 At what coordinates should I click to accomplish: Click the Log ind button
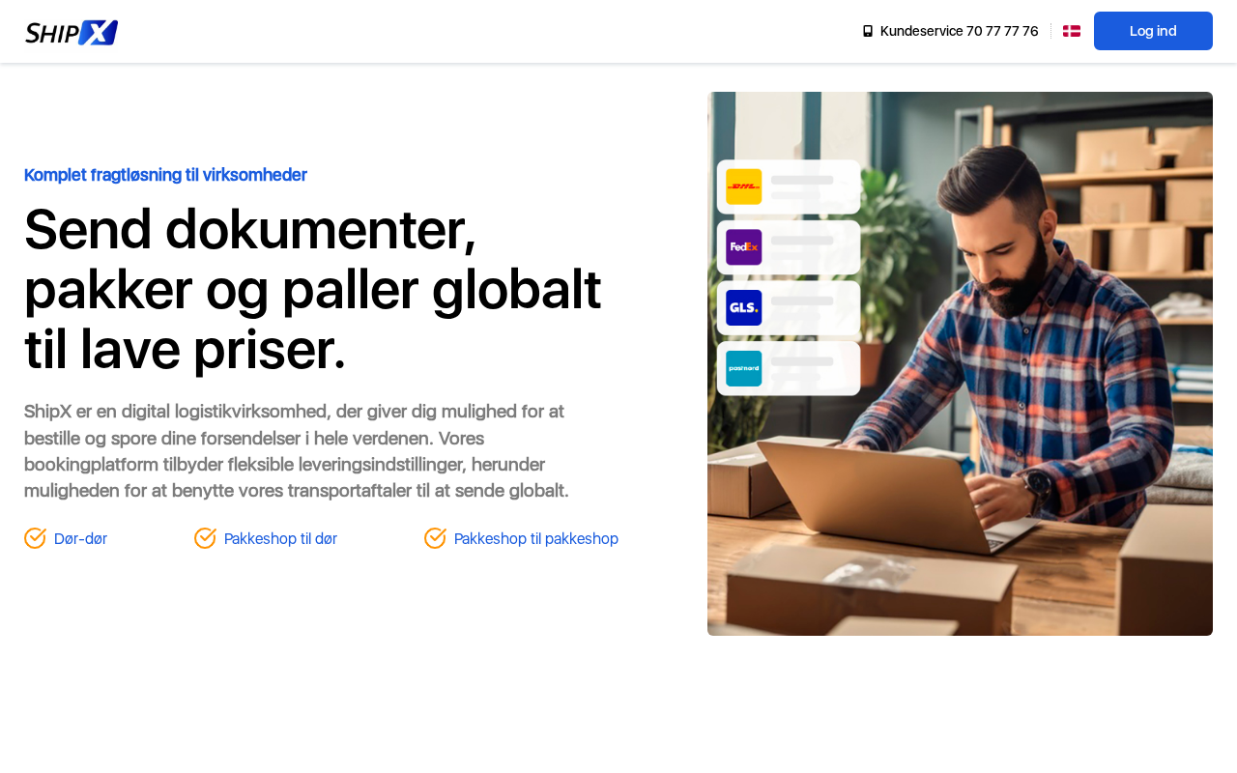pyautogui.click(x=1153, y=31)
